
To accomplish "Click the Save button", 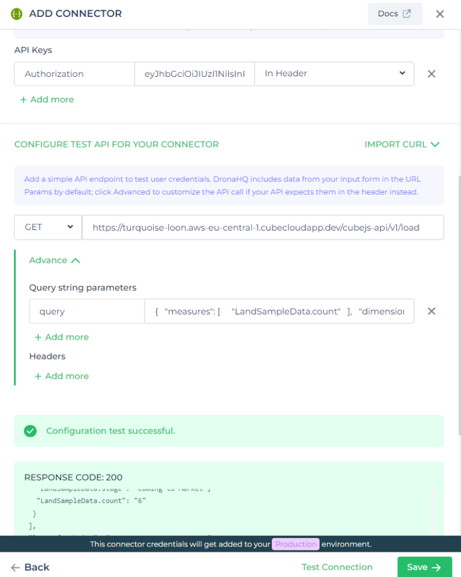I will pos(424,567).
